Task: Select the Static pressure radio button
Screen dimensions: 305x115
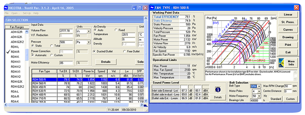Action: 33,46
